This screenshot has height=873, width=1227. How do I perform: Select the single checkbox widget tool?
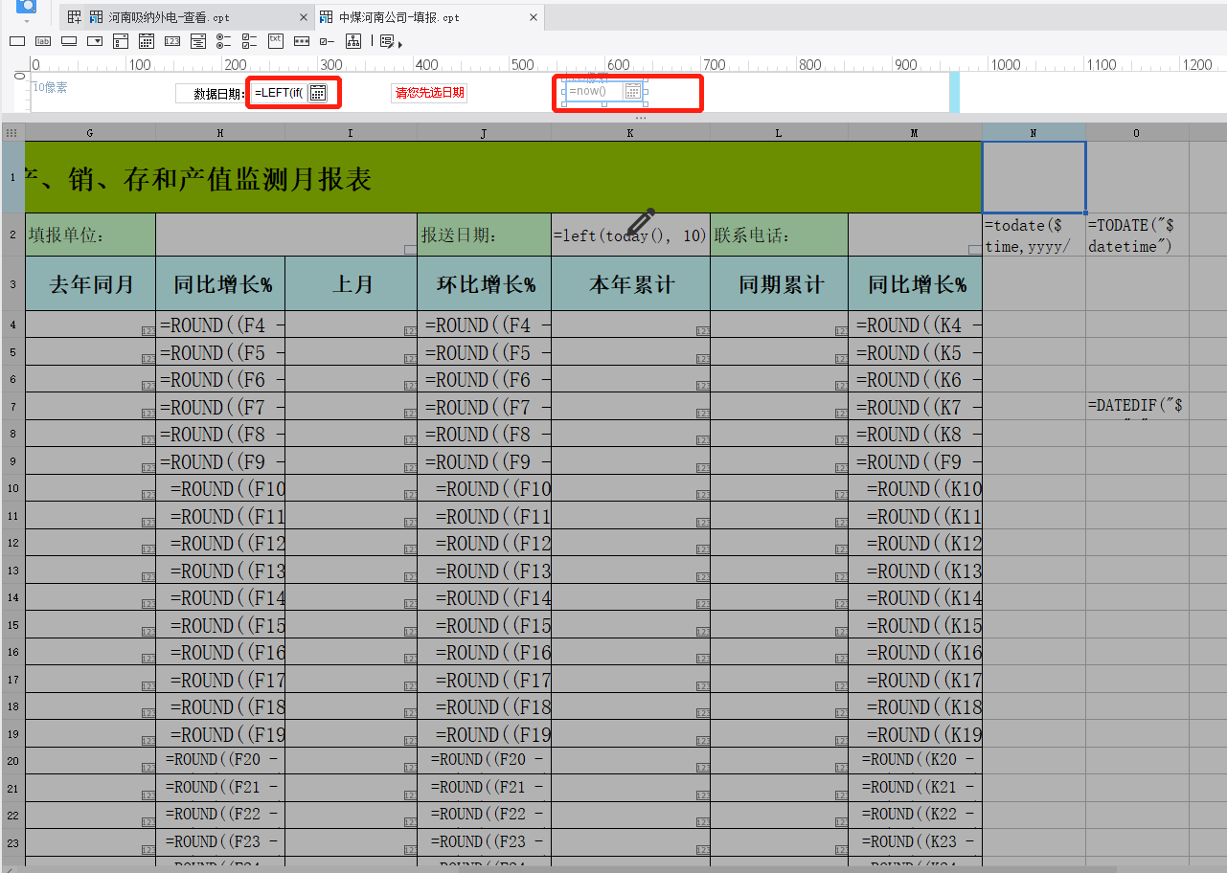pos(328,41)
